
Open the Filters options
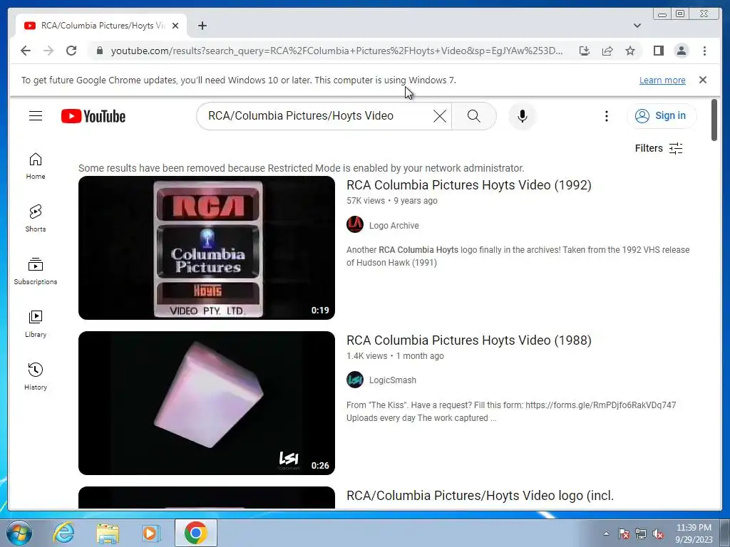(659, 148)
